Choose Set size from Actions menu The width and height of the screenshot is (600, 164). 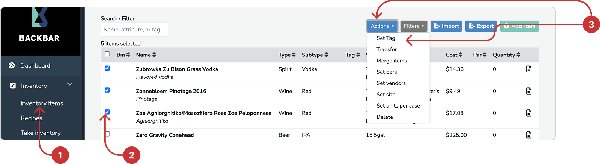pos(386,95)
